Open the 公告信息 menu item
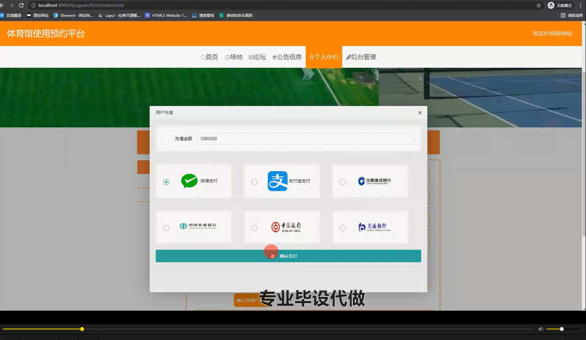This screenshot has height=340, width=586. point(287,57)
